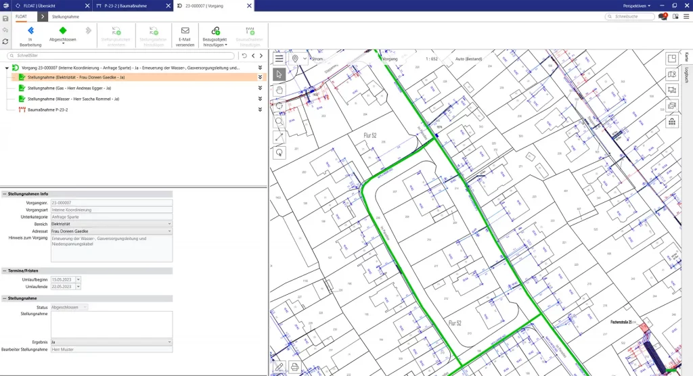Open the map hamburger menu
The height and width of the screenshot is (376, 693).
click(x=279, y=59)
